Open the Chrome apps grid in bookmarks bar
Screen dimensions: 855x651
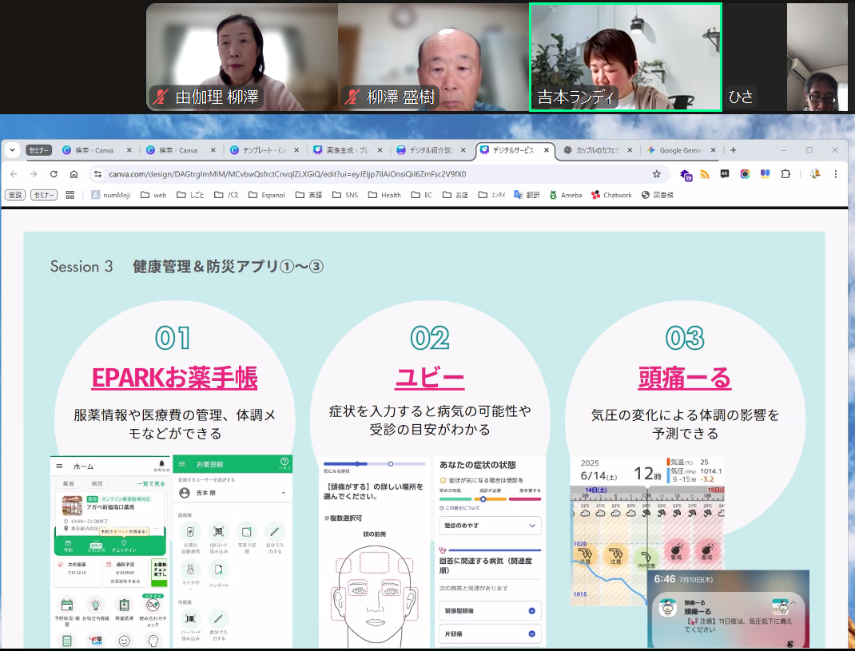[70, 195]
